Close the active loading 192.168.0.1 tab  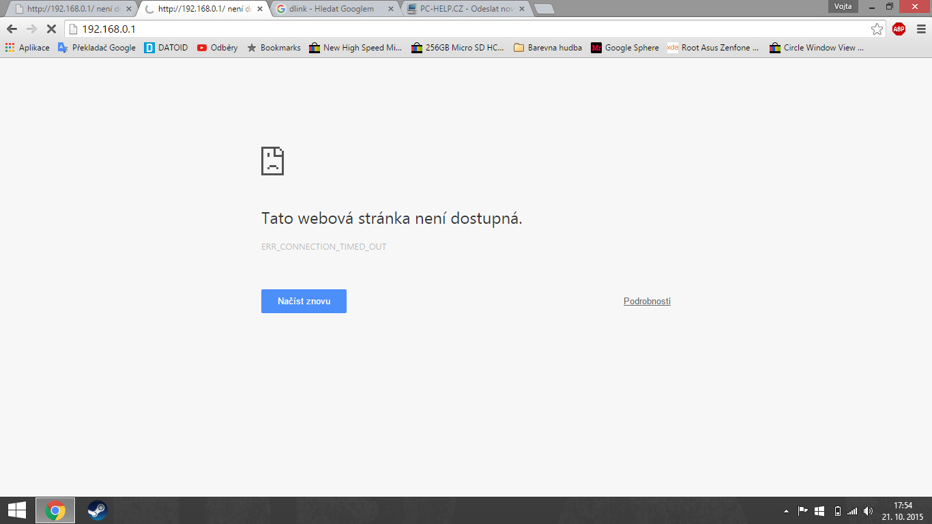[x=259, y=9]
